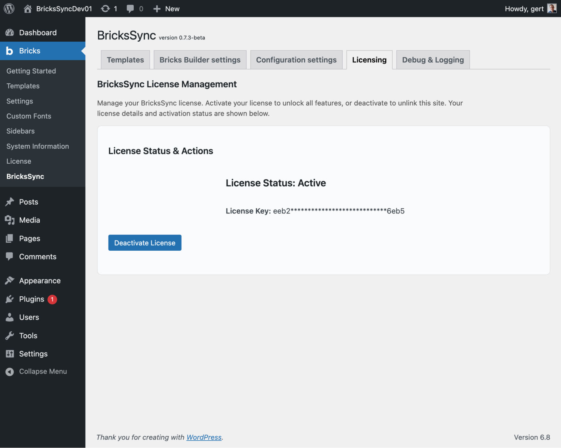Open the New menu in admin bar
This screenshot has height=448, width=561.
(166, 8)
